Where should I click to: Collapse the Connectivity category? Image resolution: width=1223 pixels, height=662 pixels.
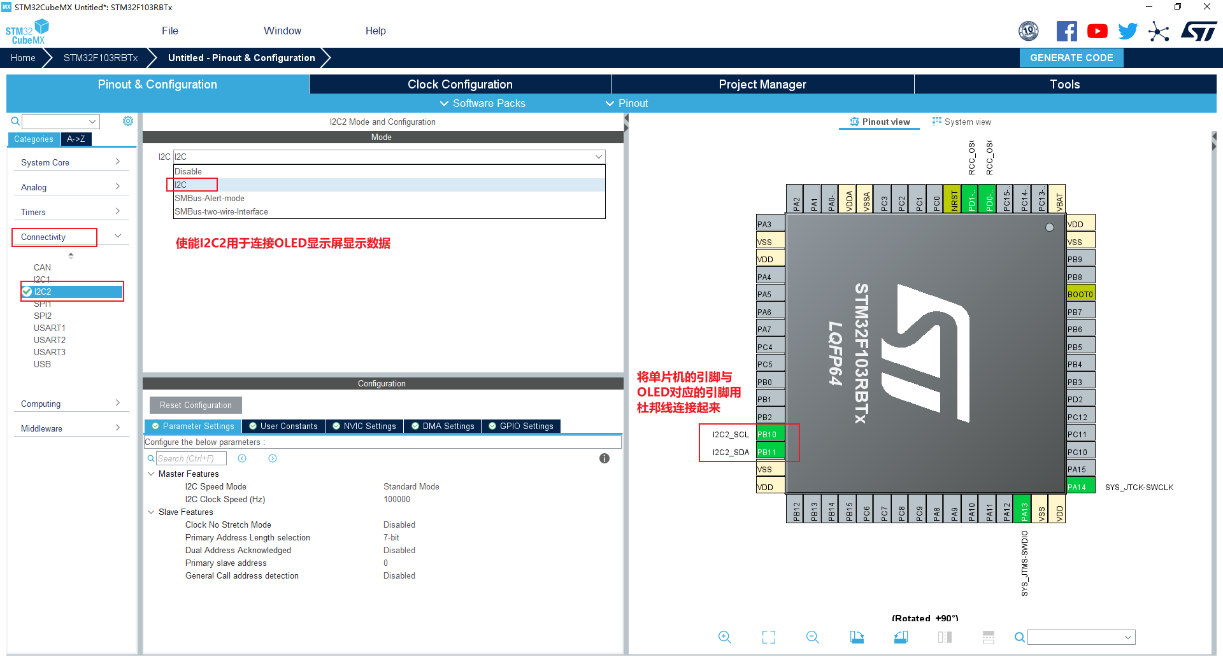[71, 237]
